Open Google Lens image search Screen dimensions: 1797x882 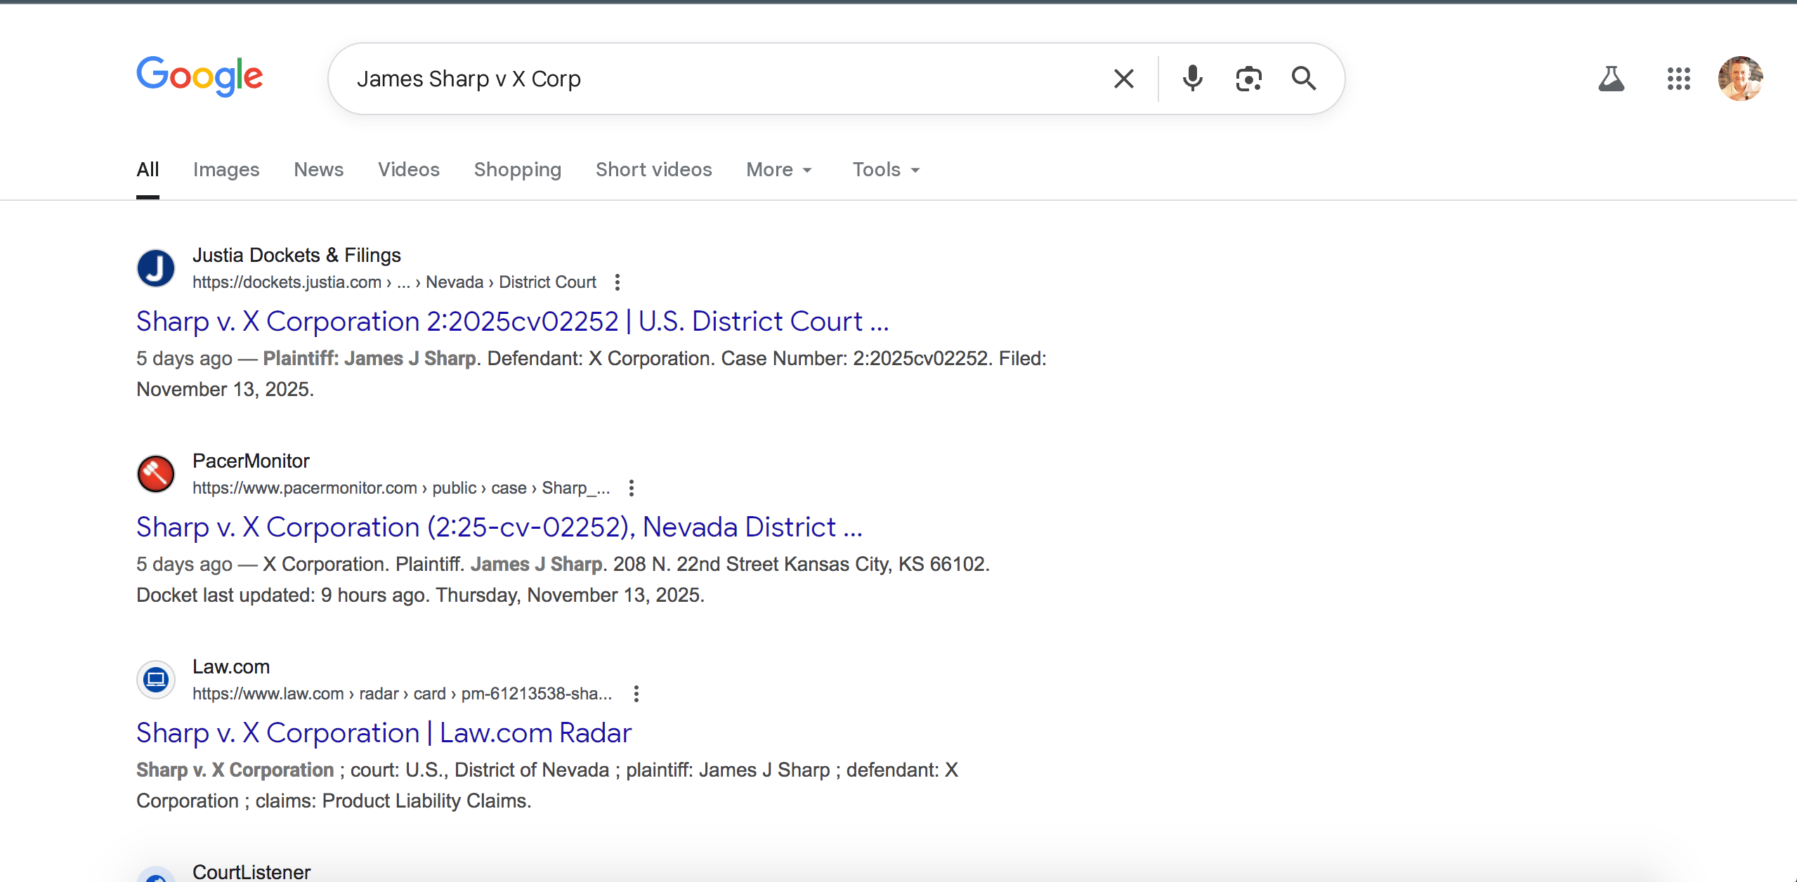point(1248,79)
